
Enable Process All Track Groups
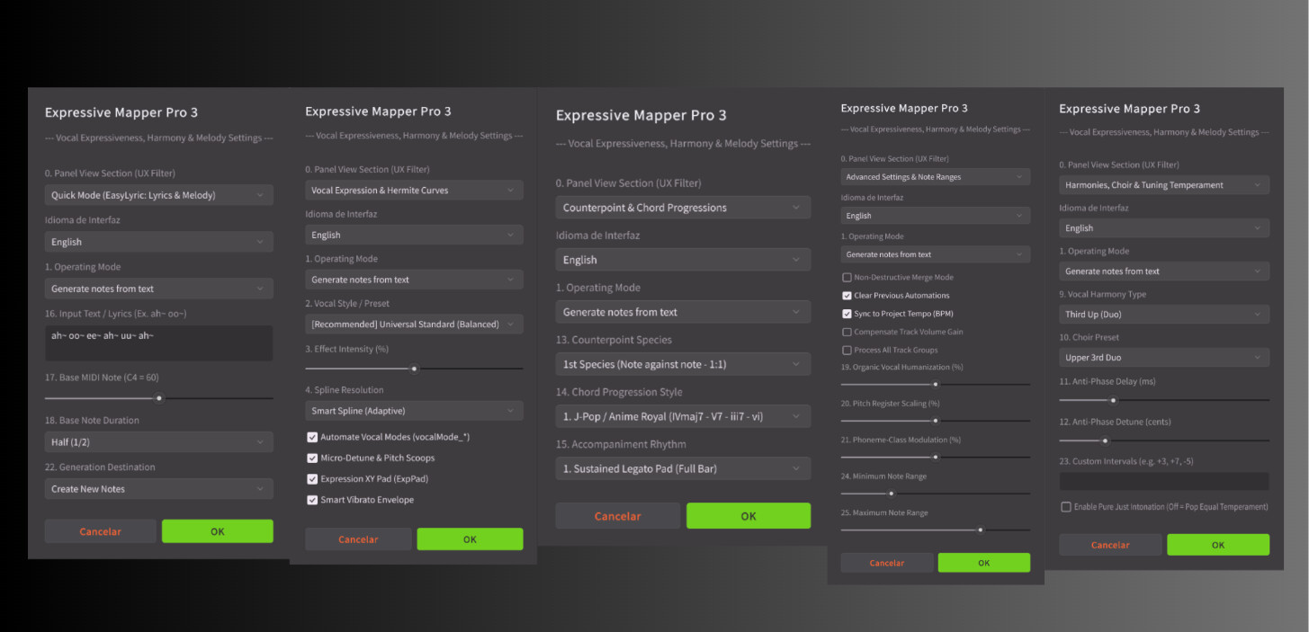(847, 350)
